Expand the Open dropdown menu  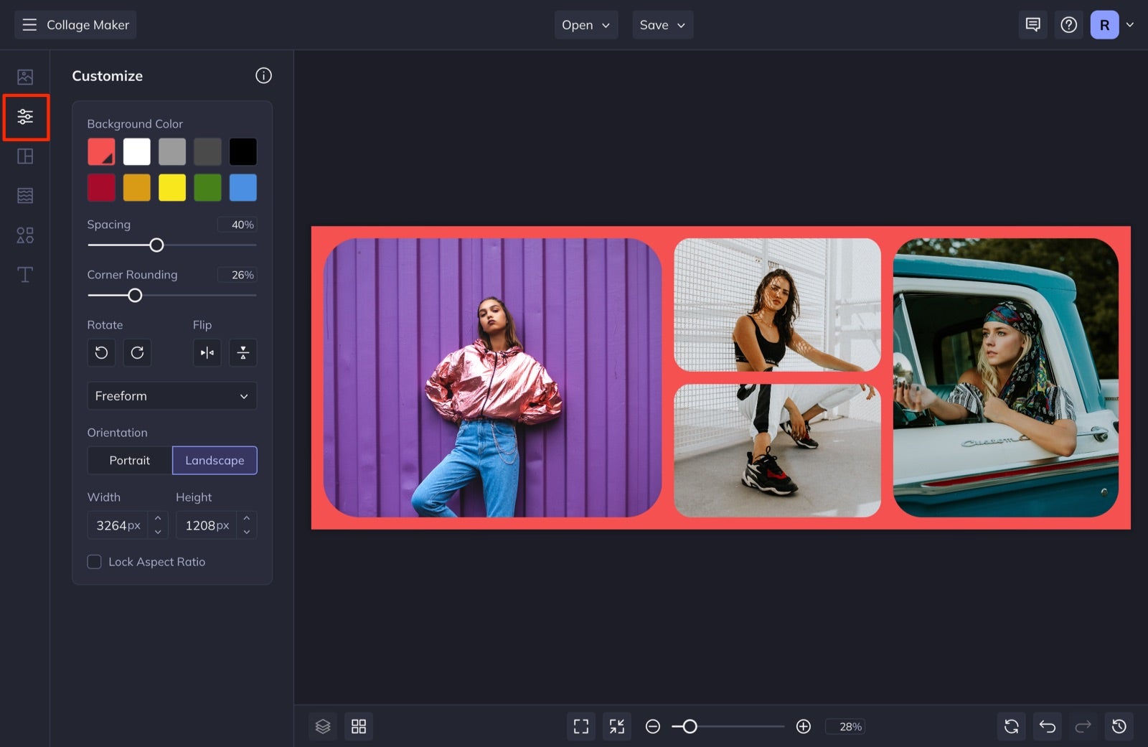[585, 25]
